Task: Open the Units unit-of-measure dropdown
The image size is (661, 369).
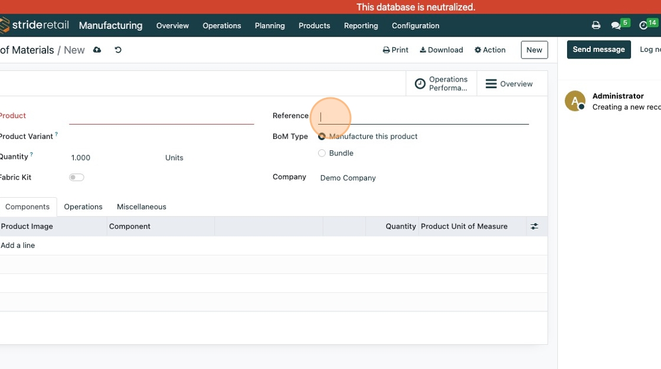Action: [174, 158]
